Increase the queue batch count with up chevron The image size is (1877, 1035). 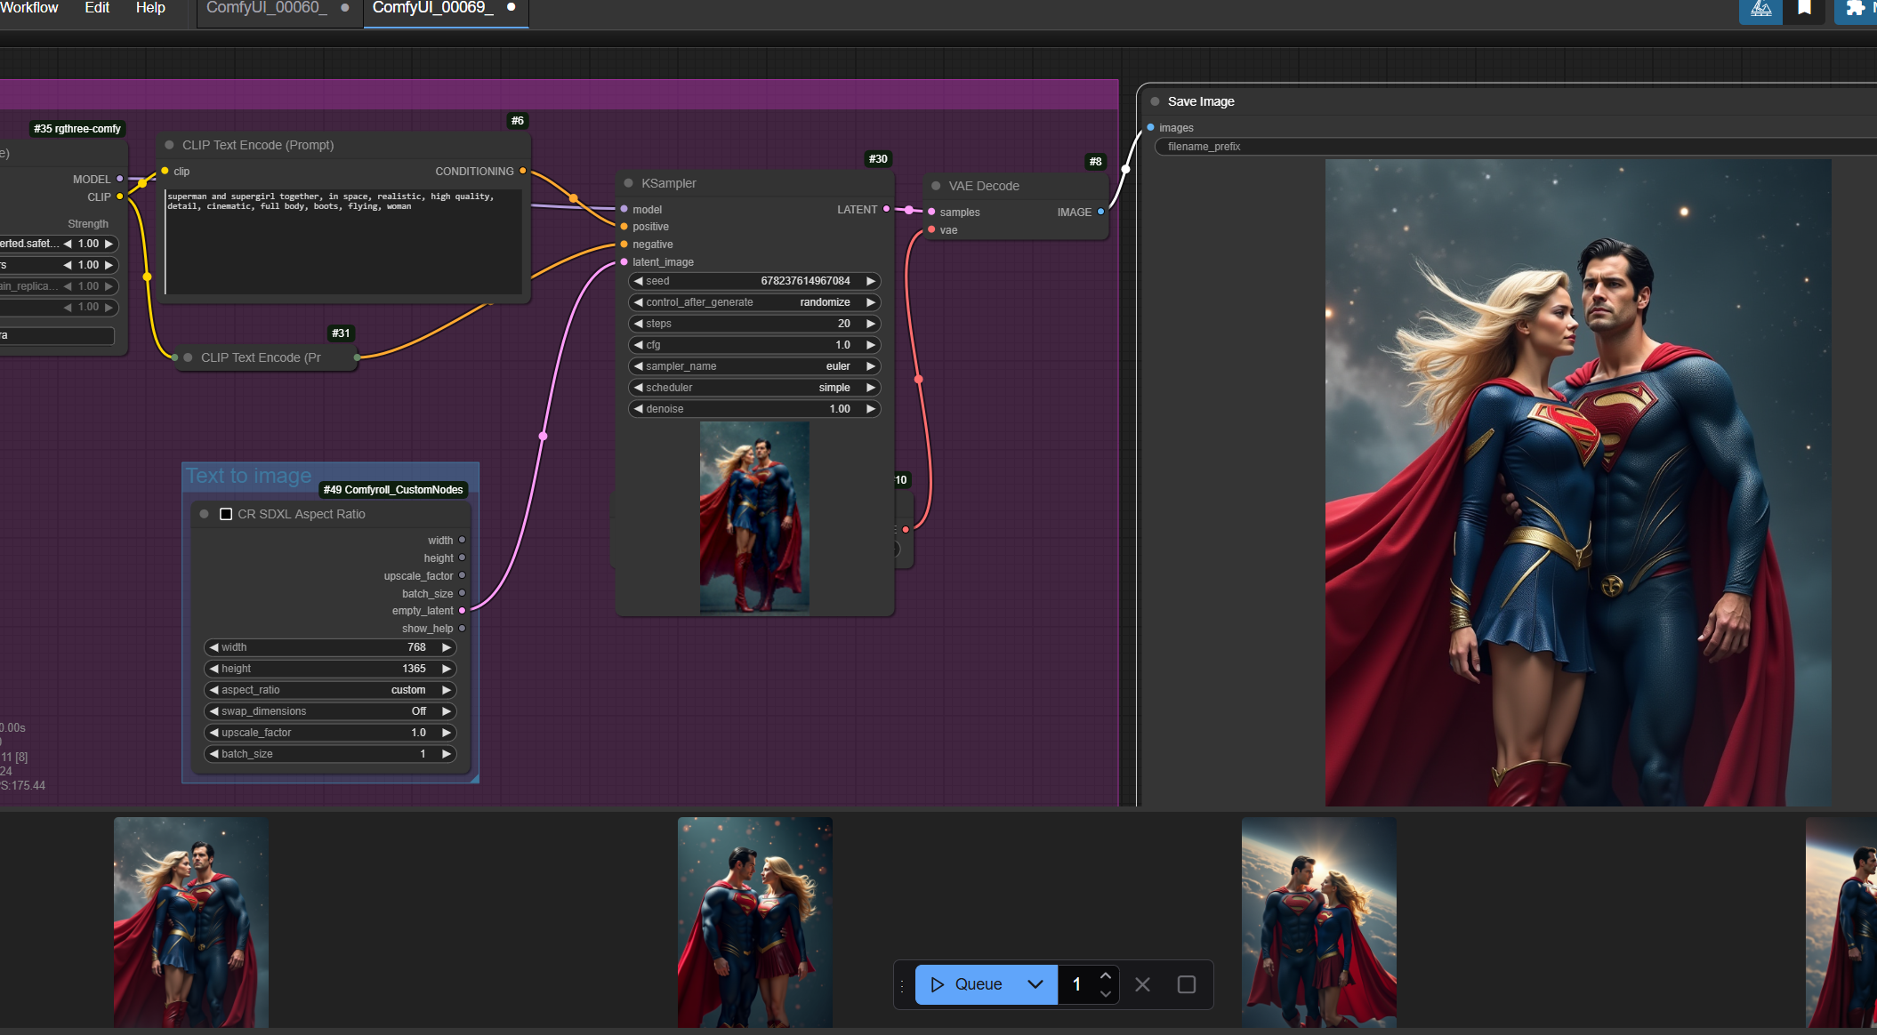pyautogui.click(x=1106, y=975)
